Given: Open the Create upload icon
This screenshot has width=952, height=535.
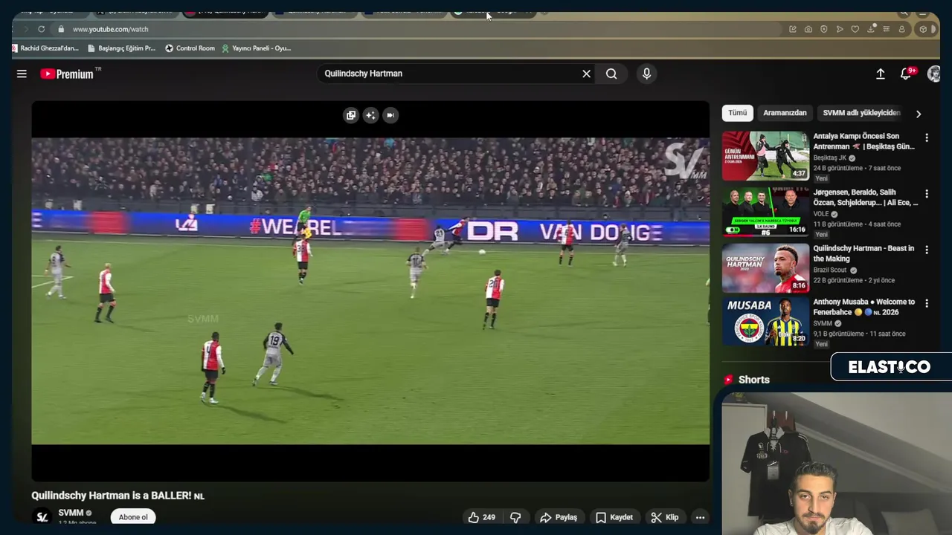Looking at the screenshot, I should [880, 74].
